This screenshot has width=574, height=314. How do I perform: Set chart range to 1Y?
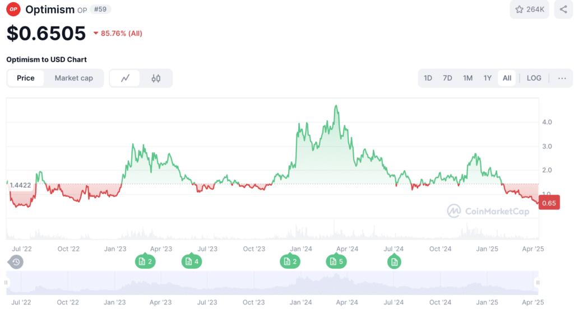(487, 78)
